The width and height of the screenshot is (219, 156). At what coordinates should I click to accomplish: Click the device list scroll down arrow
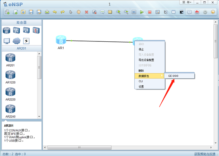39,117
